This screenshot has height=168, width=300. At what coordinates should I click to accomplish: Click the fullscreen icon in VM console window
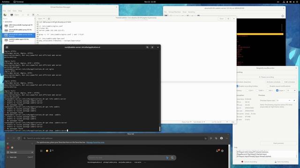(x=283, y=16)
